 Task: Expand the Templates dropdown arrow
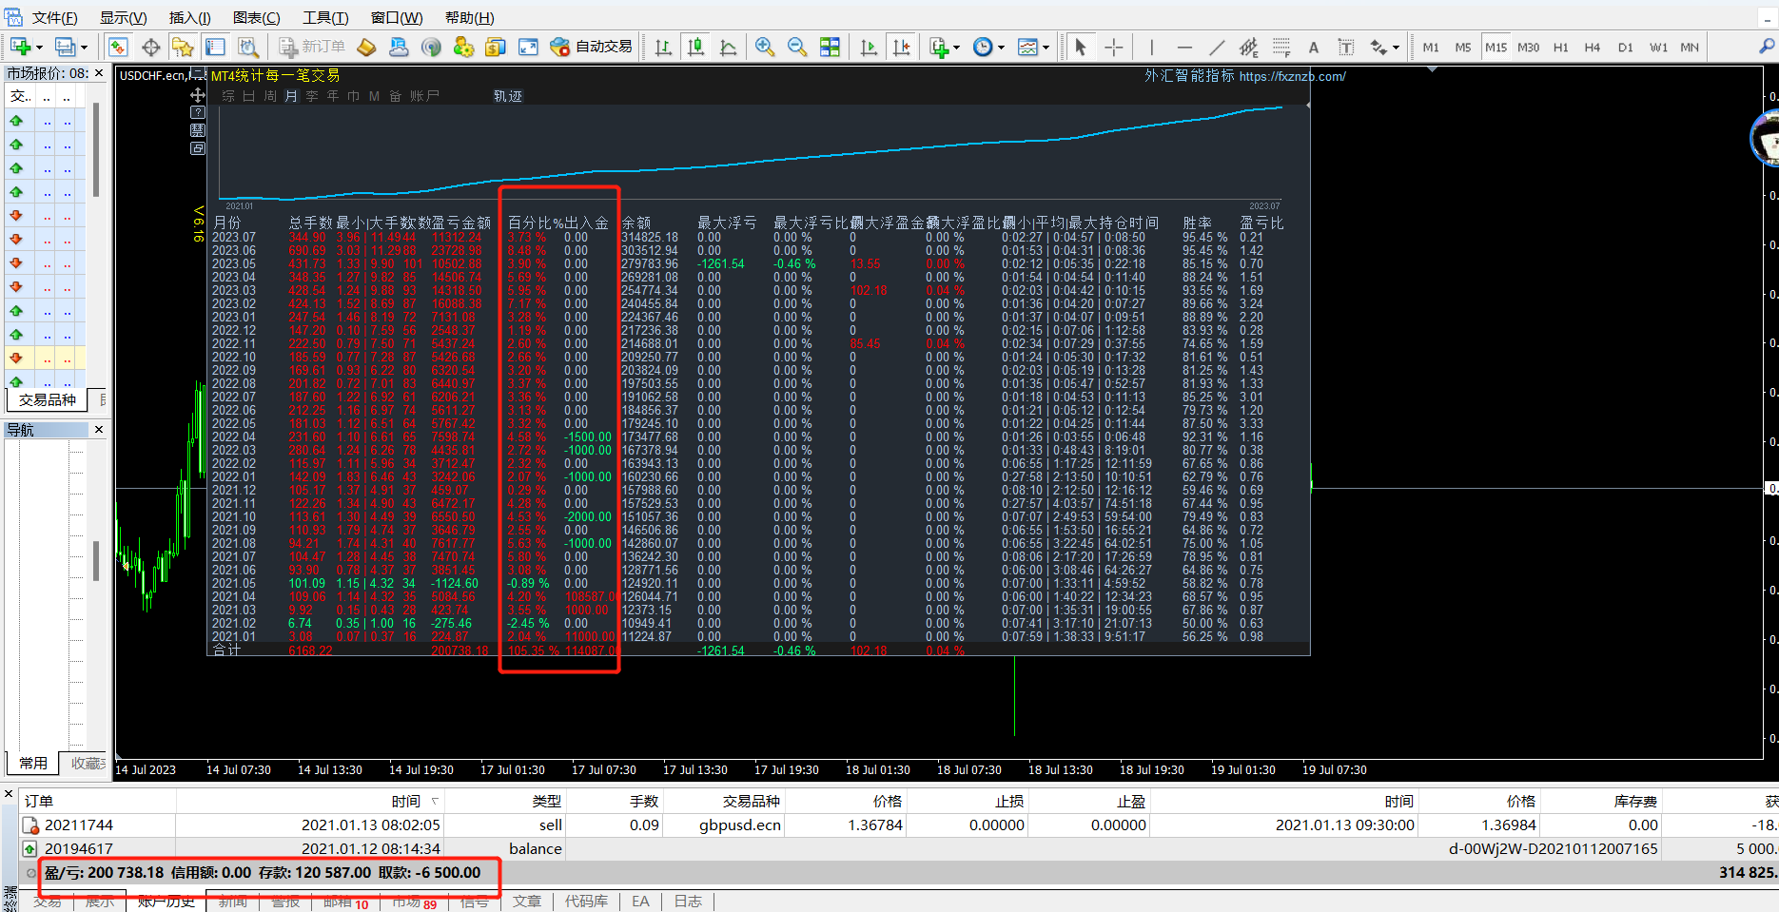[1046, 48]
